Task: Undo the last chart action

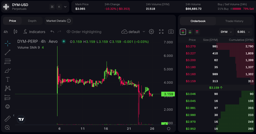Action: (x=52, y=32)
